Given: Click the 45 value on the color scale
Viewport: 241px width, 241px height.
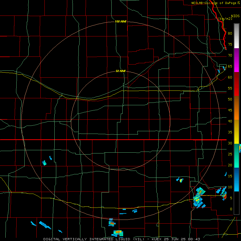Looking at the screenshot, I should pyautogui.click(x=230, y=110).
